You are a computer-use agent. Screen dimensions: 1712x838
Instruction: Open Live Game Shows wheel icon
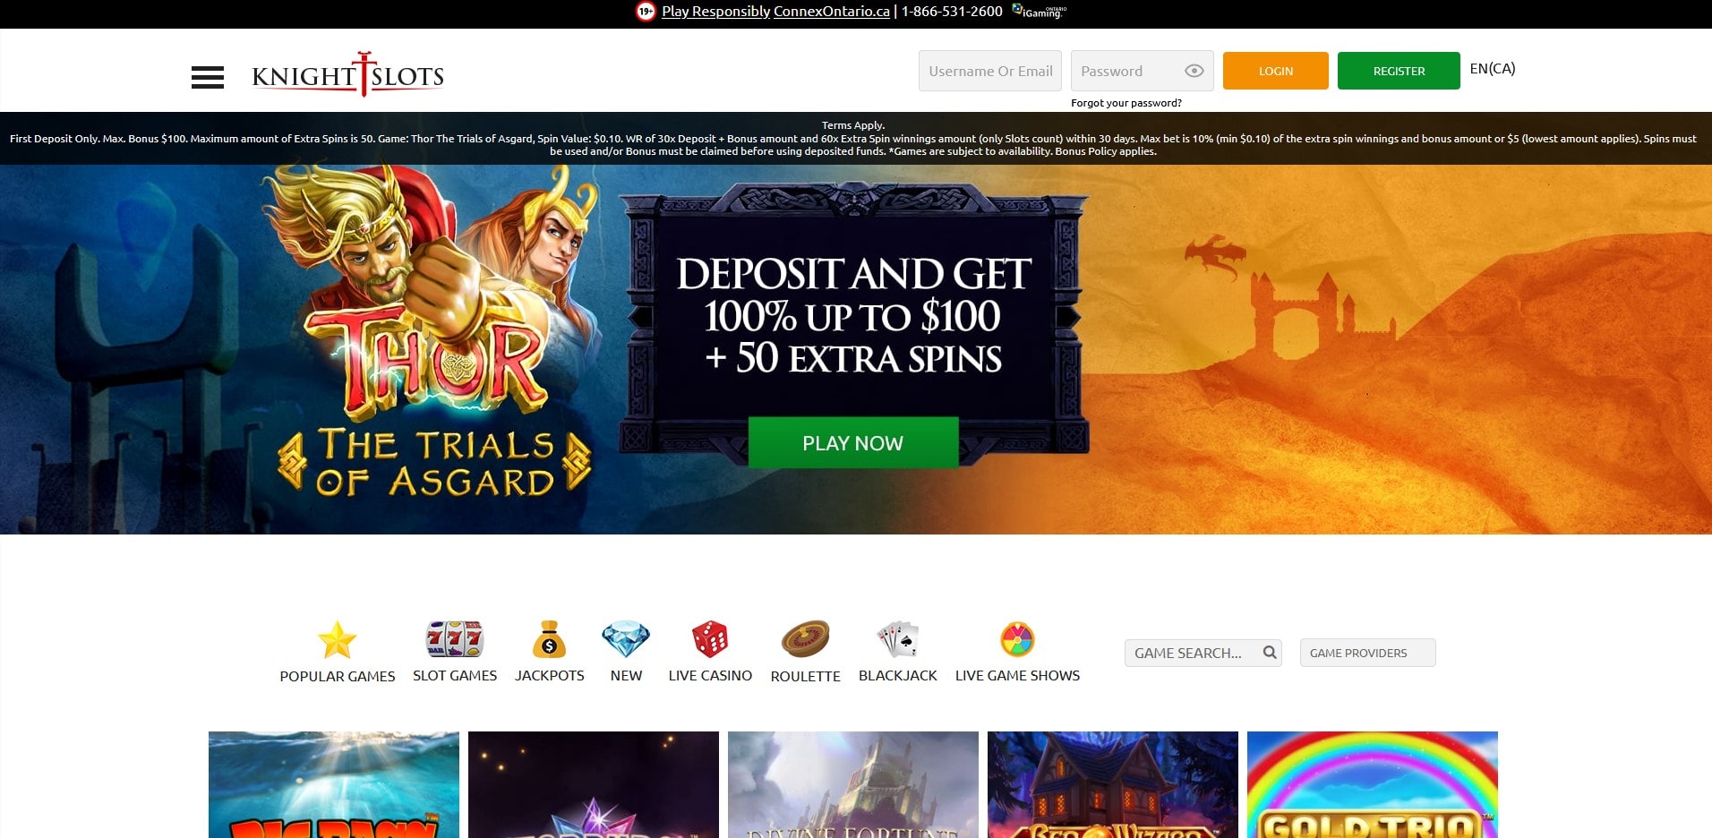click(1016, 639)
